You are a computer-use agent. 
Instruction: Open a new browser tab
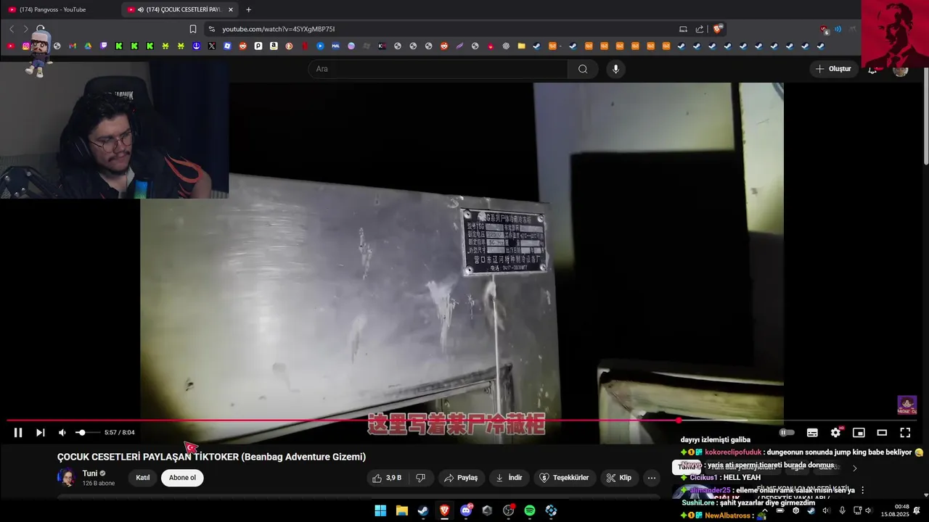[249, 9]
